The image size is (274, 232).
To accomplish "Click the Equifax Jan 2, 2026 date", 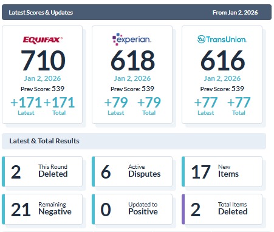I will [x=43, y=78].
